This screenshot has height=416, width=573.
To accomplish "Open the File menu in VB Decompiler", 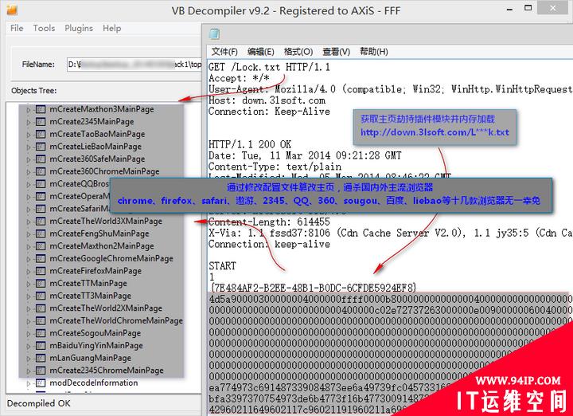I will [x=17, y=28].
